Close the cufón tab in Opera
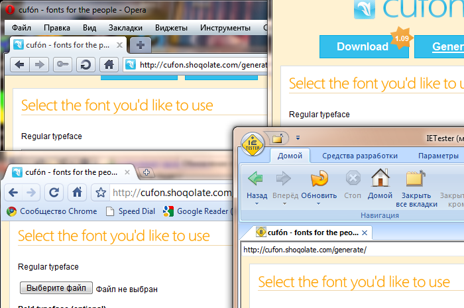The image size is (464, 308). click(x=119, y=45)
